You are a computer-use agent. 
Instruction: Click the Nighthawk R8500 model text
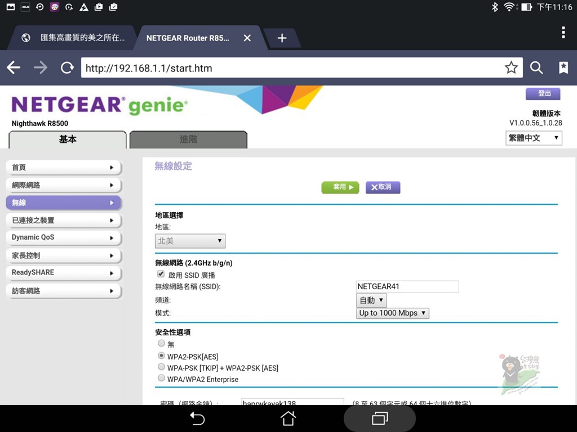[x=40, y=123]
